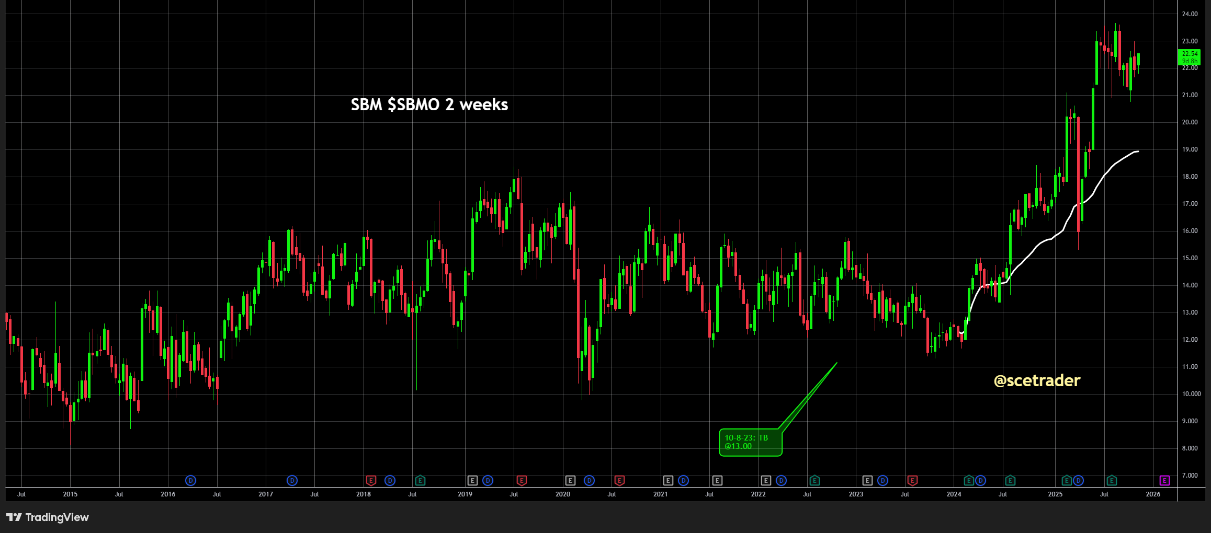The width and height of the screenshot is (1211, 533).
Task: Click the red earnings marker after July 2023
Action: pos(912,480)
